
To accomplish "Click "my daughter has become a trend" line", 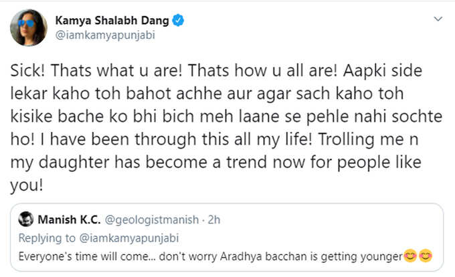I will coord(139,162).
